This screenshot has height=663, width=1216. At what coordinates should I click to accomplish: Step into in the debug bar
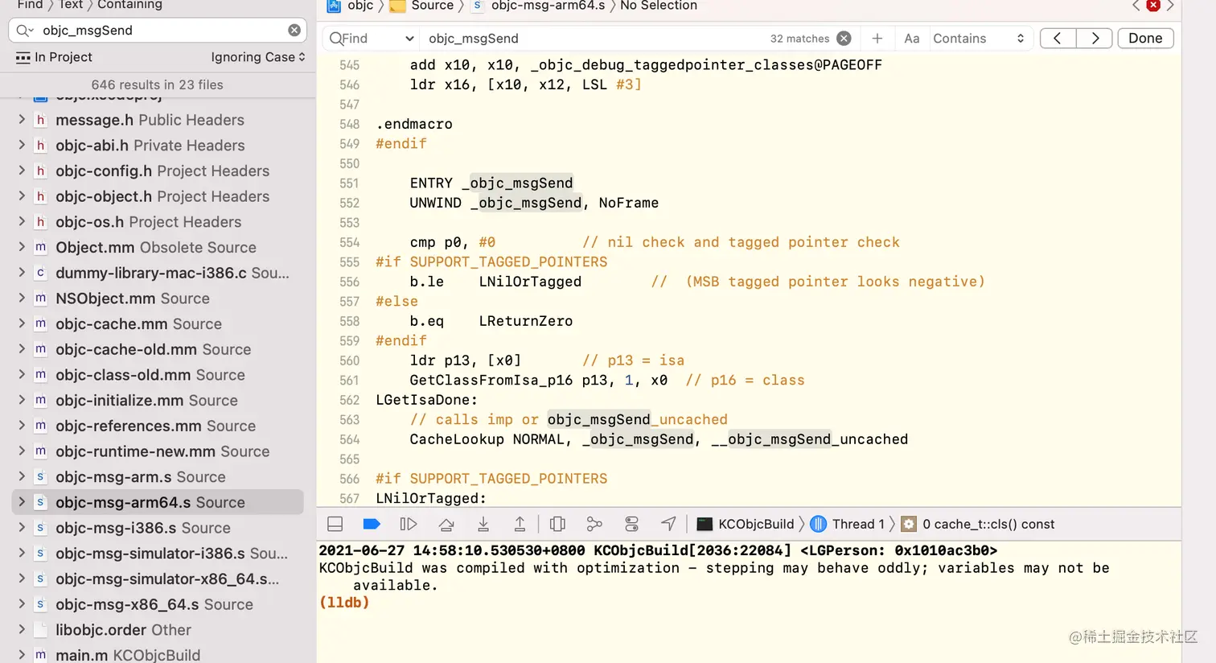pyautogui.click(x=483, y=524)
